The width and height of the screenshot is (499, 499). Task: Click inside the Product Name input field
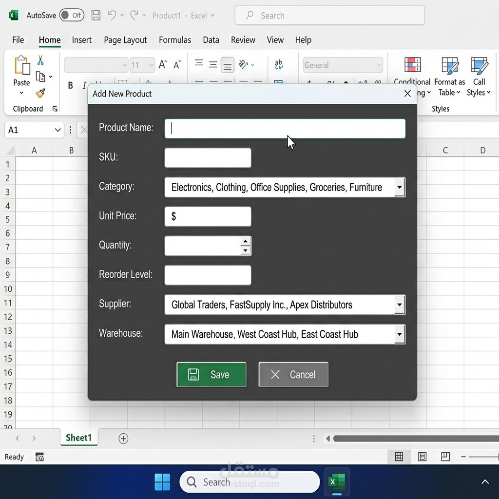[x=285, y=128]
